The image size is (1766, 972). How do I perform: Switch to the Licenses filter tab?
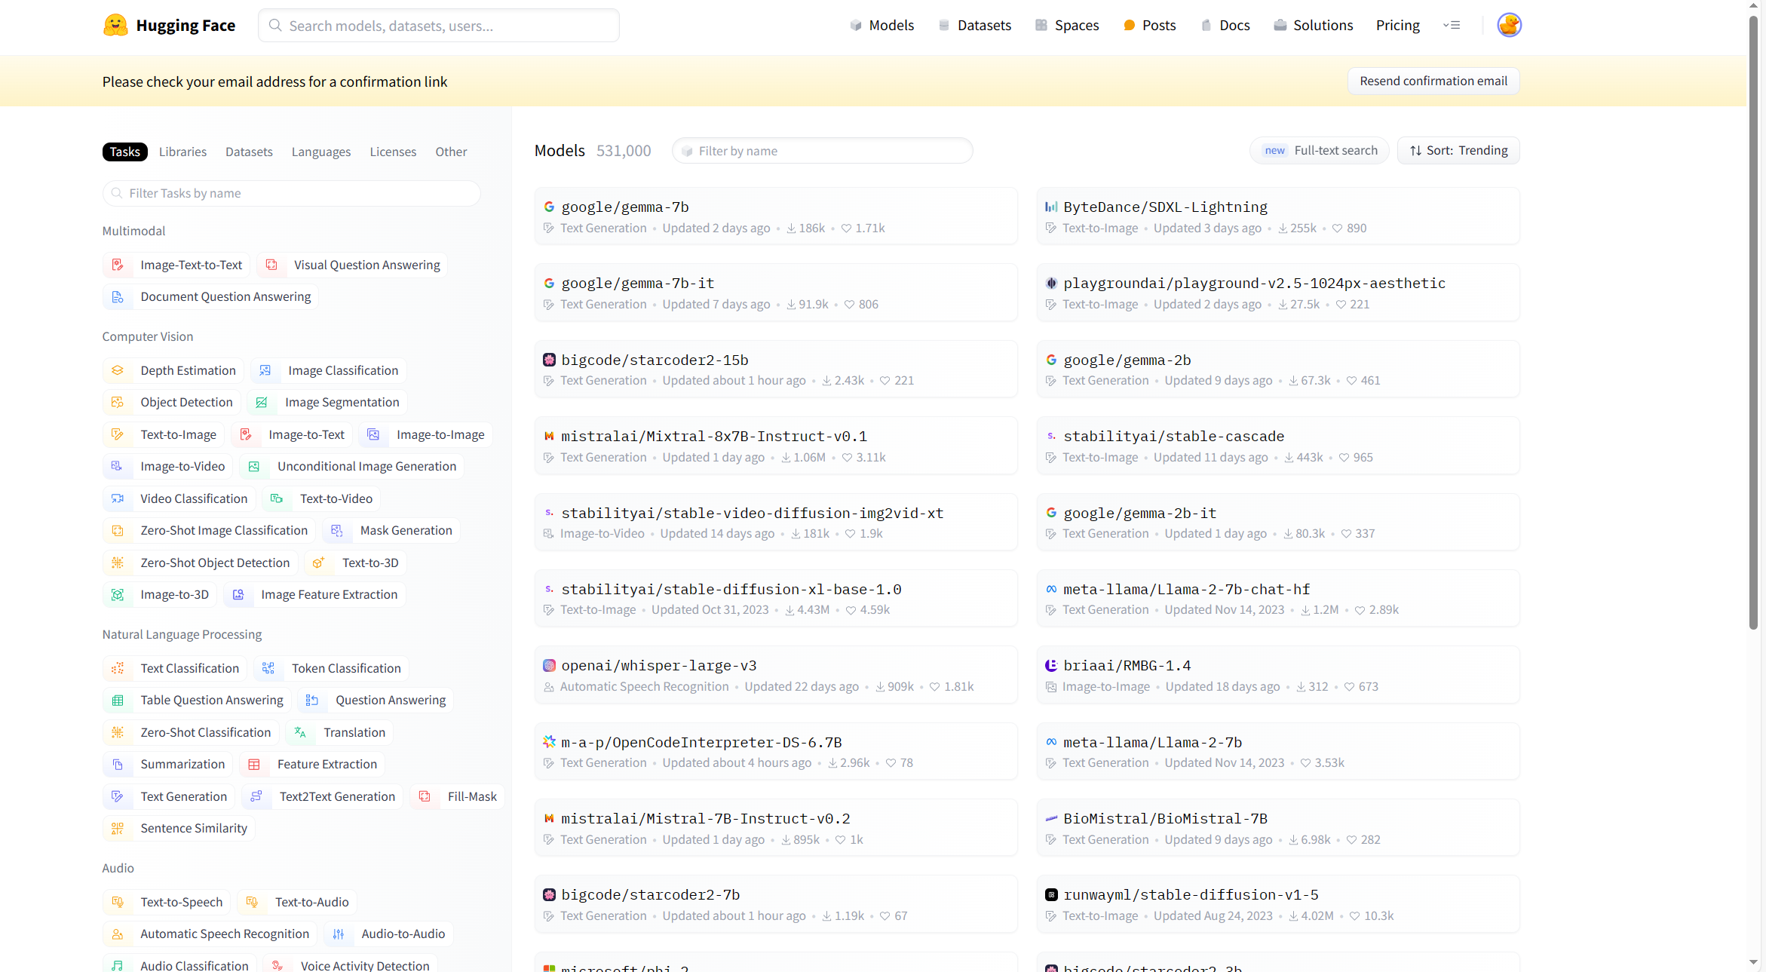(393, 152)
